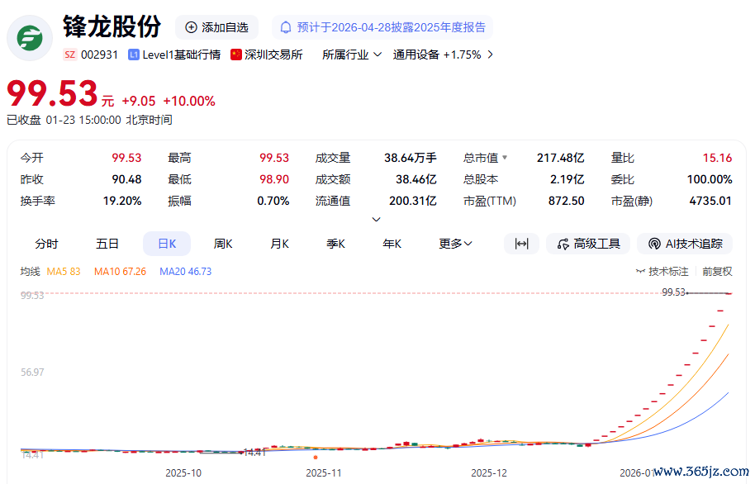This screenshot has width=755, height=484.
Task: Toggle the 技术标注 technical annotations
Action: click(x=662, y=271)
